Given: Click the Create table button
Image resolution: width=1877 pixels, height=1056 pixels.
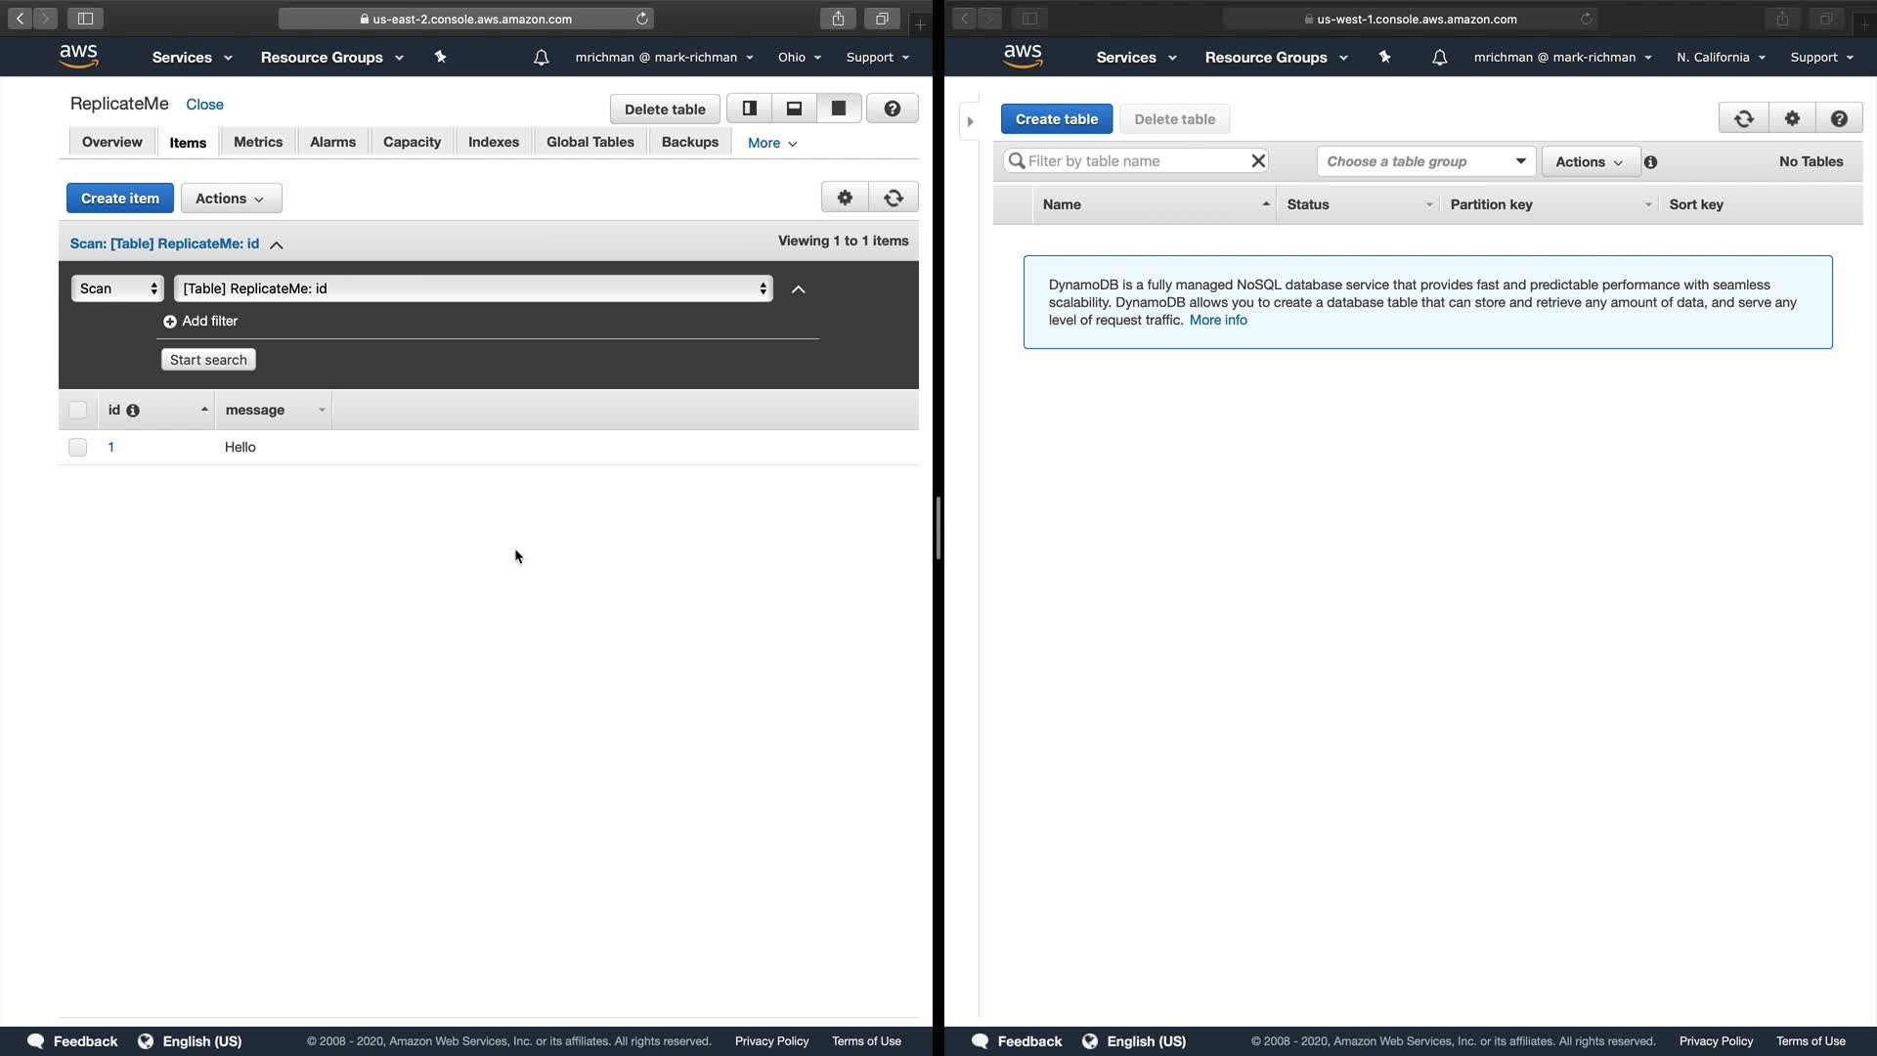Looking at the screenshot, I should point(1056,119).
